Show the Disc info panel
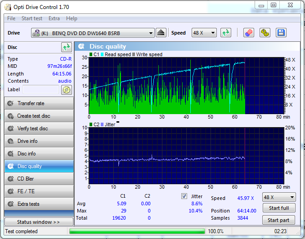The image size is (305, 239). [x=39, y=154]
